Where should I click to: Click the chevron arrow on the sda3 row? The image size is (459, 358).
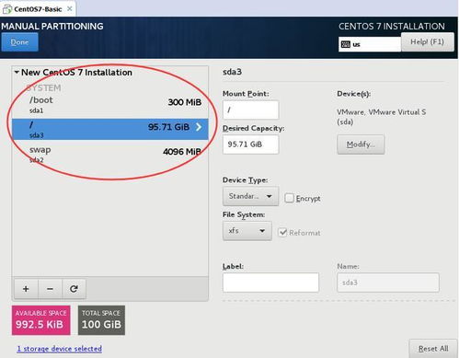pos(199,127)
